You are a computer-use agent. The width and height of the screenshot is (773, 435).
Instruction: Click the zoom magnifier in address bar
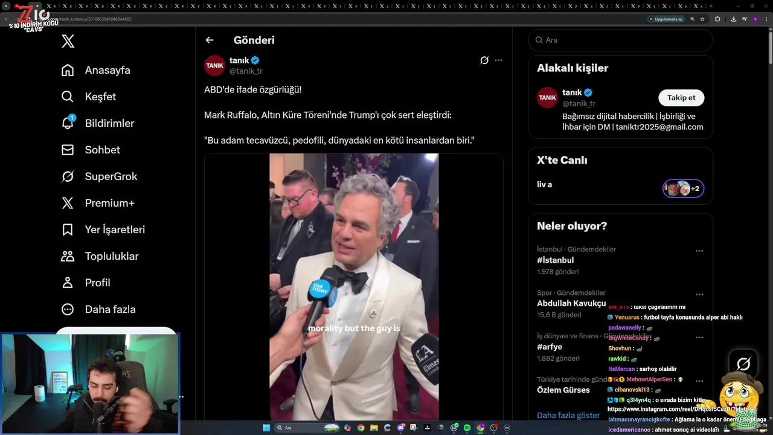coord(693,19)
